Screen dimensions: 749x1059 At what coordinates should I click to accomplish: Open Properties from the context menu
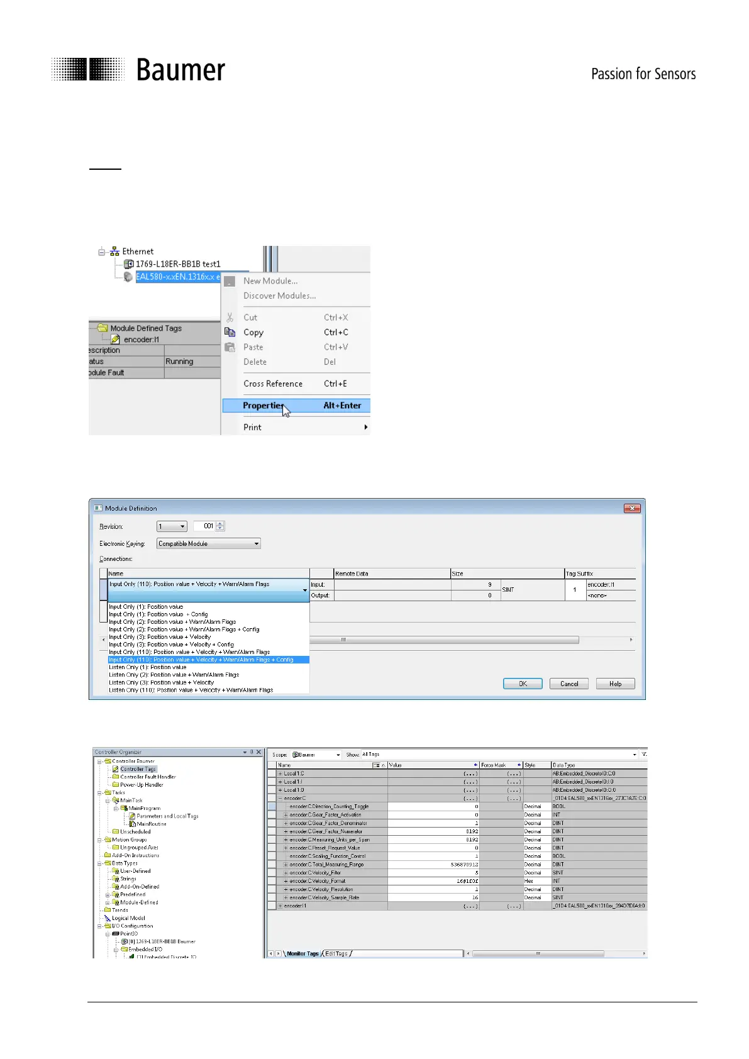tap(296, 406)
